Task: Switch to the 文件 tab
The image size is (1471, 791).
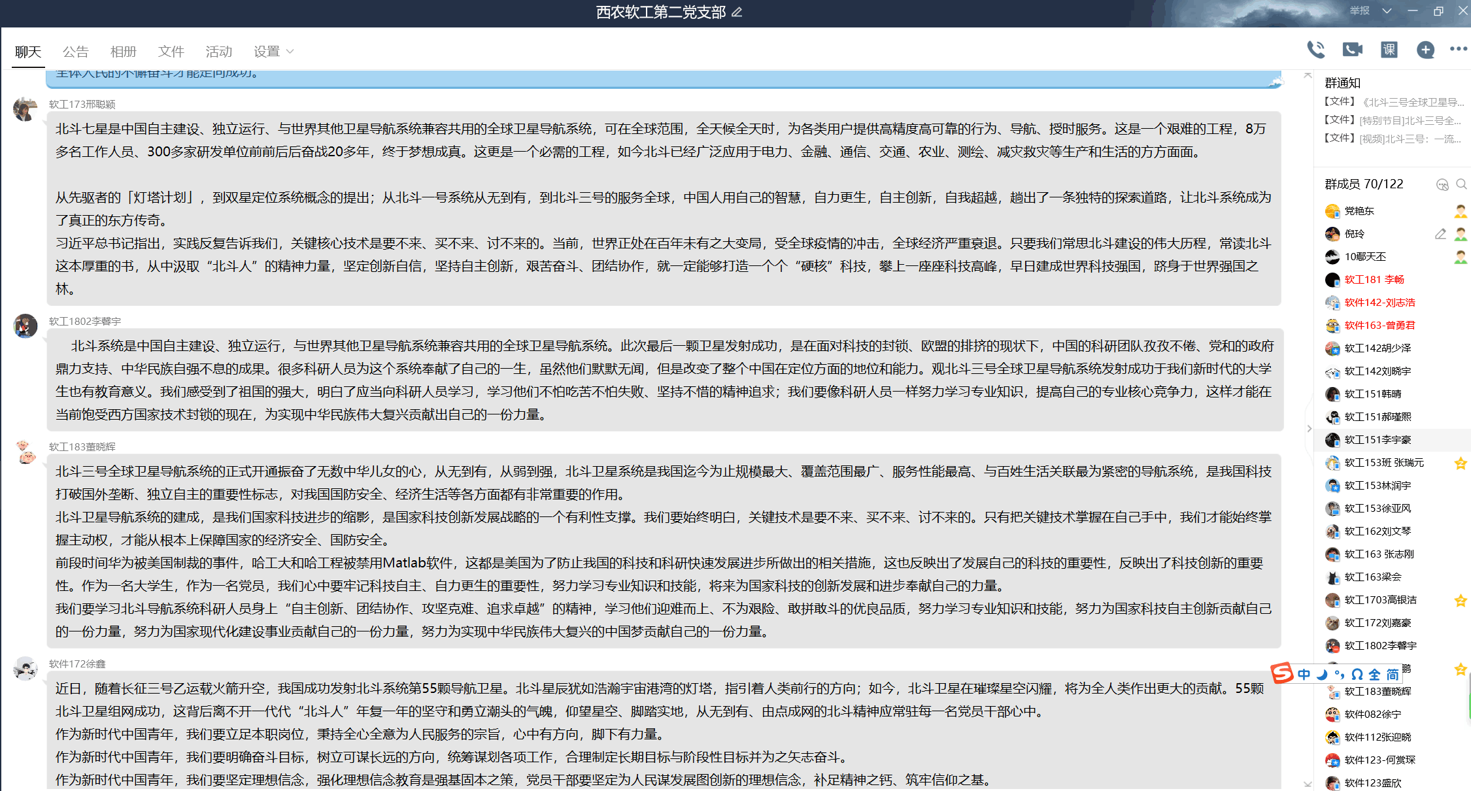Action: click(x=171, y=51)
